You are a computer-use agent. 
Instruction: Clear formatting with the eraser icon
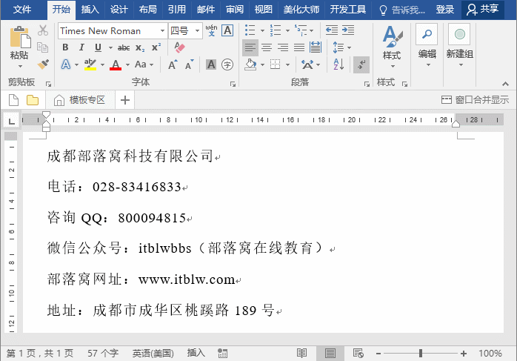[x=179, y=47]
